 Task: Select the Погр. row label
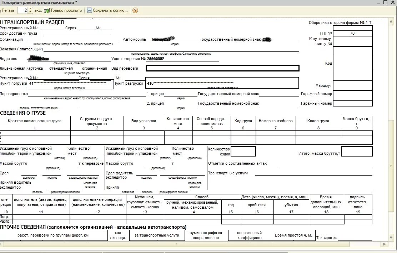click(5, 217)
